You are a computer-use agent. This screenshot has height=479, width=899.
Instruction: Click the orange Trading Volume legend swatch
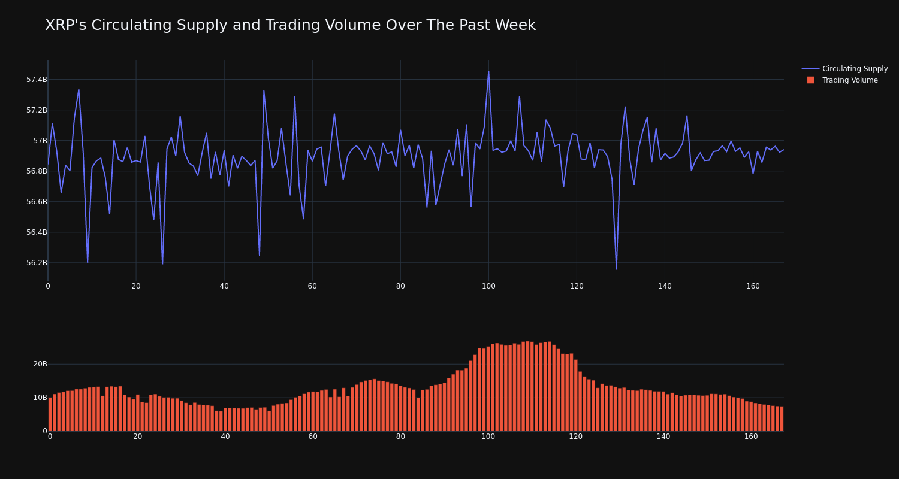[810, 80]
